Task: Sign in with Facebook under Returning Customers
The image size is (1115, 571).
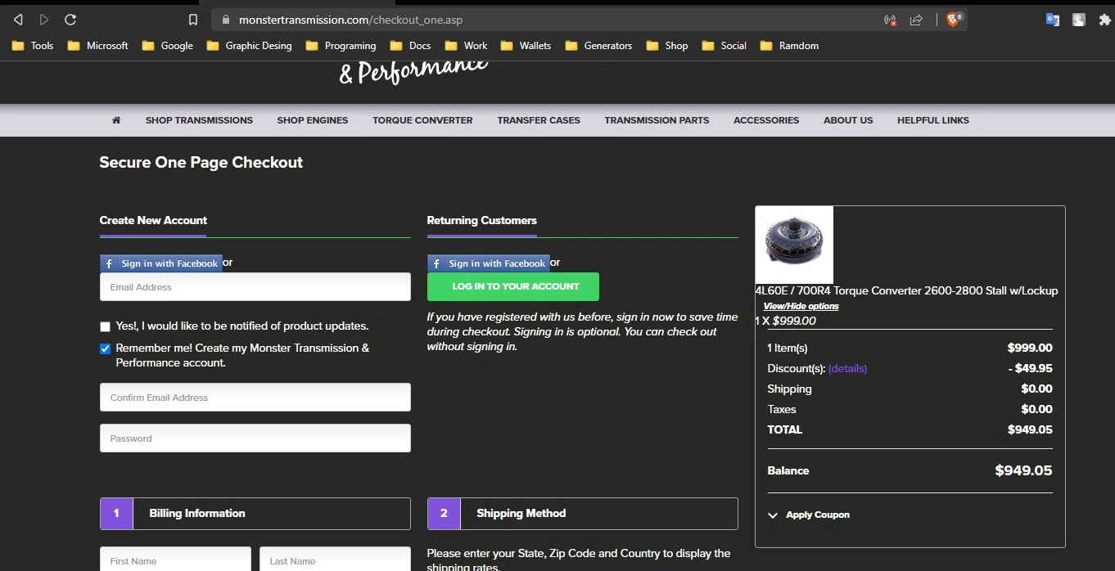Action: (489, 263)
